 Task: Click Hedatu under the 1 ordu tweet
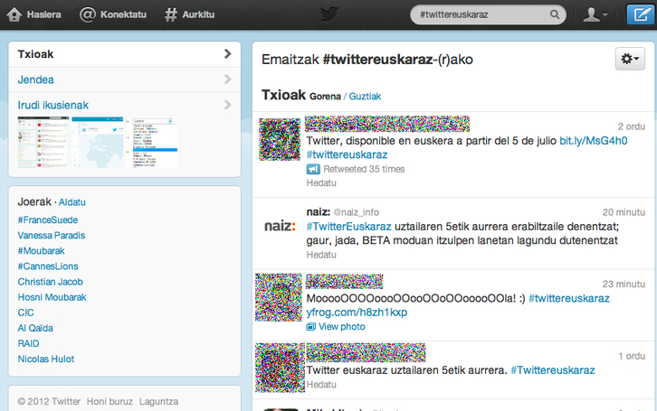tap(321, 384)
